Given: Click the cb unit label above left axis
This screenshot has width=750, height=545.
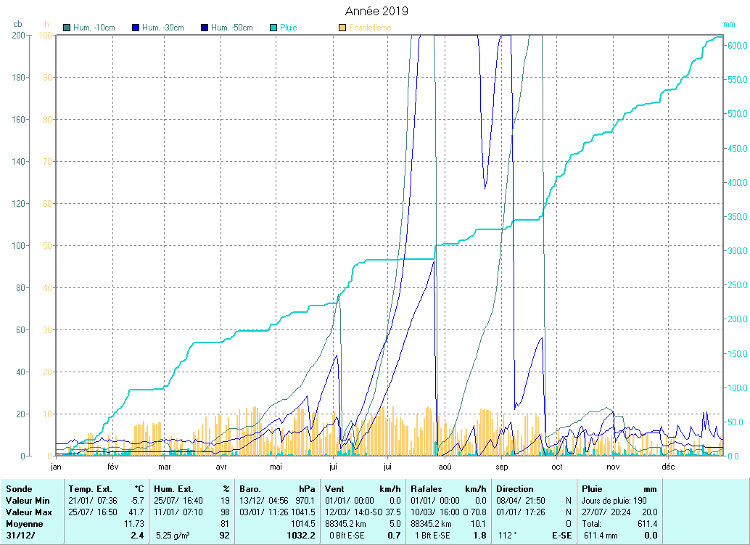Looking at the screenshot, I should click(x=17, y=25).
